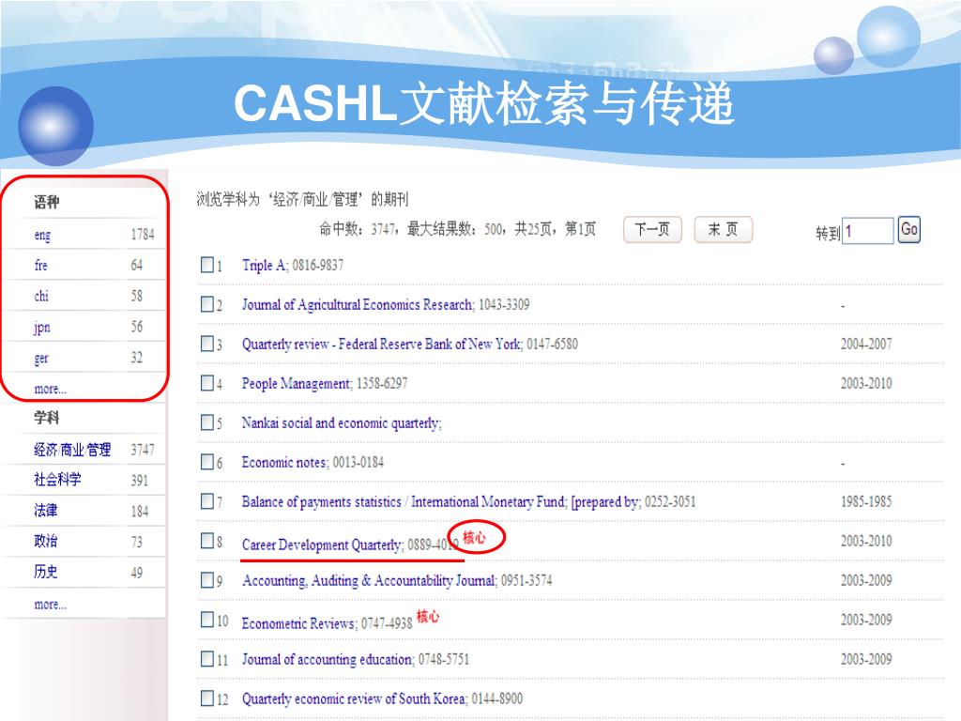The height and width of the screenshot is (721, 961).
Task: Select subject 法律
Action: 46,510
